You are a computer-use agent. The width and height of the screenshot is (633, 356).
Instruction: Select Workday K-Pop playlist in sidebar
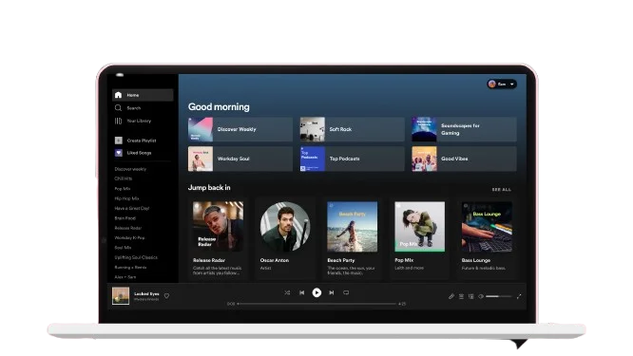tap(129, 238)
